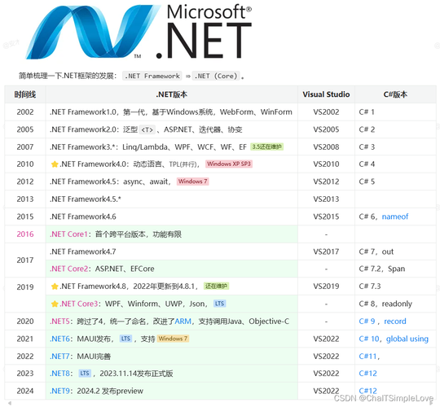The width and height of the screenshot is (440, 407).
Task: Click the star icon before .NET Framework4.0
Action: [x=55, y=164]
